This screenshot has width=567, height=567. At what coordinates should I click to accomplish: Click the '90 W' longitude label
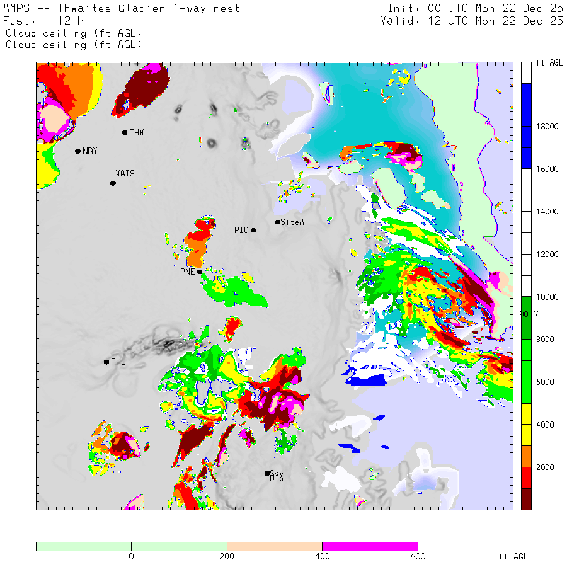(529, 314)
